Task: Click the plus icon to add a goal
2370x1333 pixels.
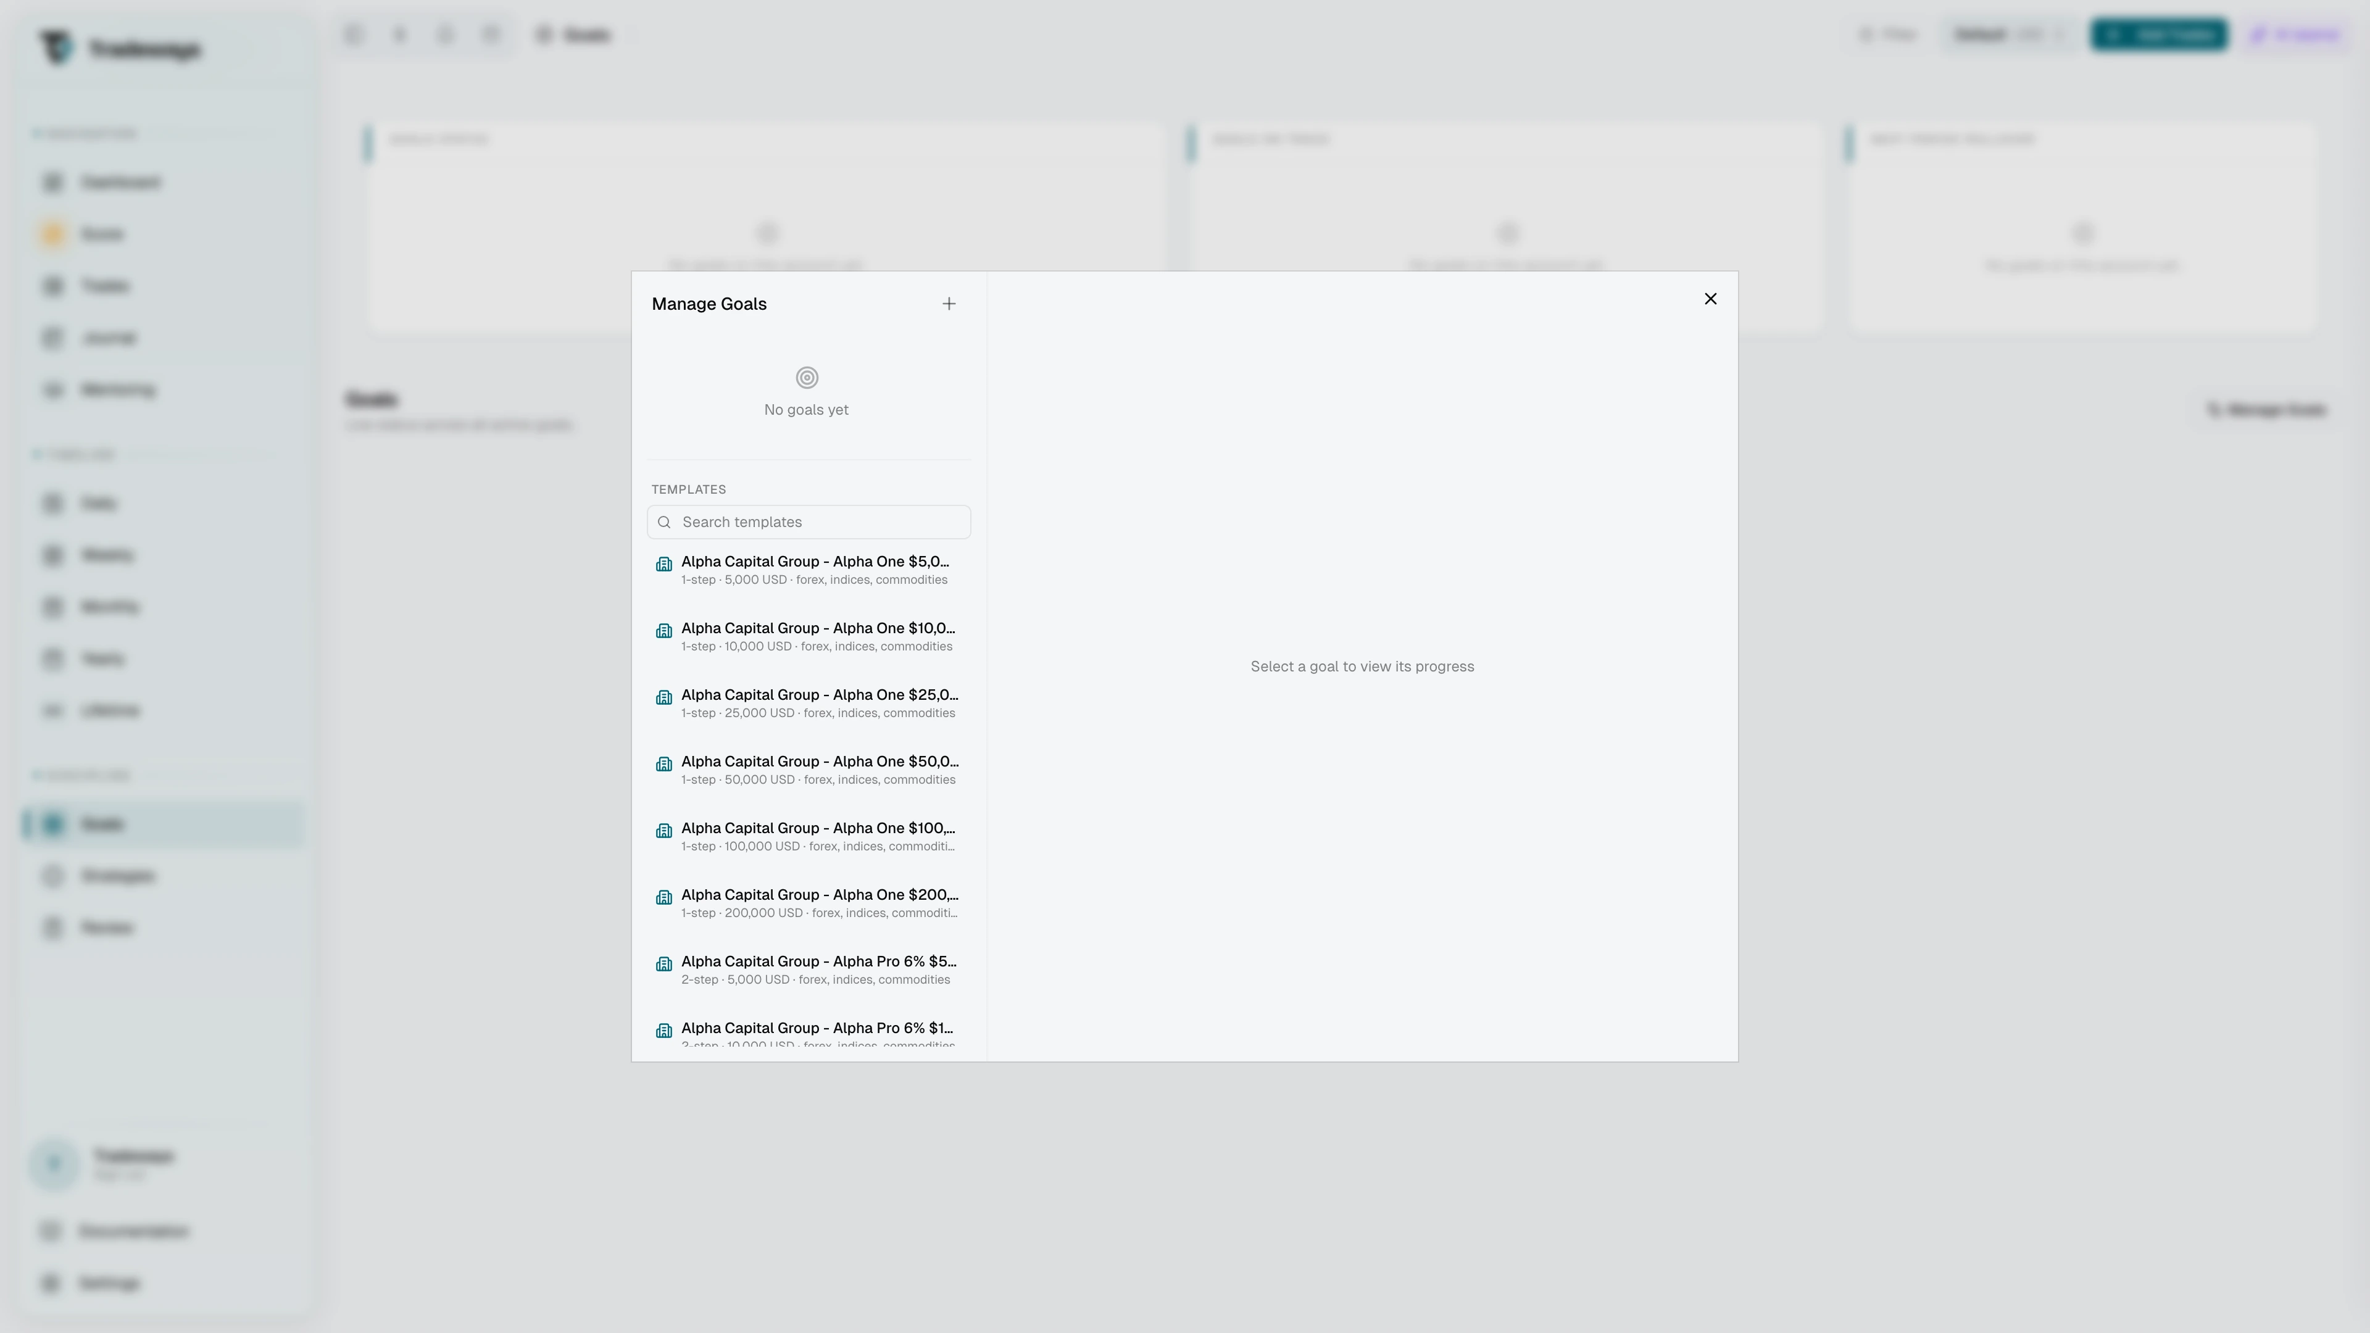Action: [949, 304]
